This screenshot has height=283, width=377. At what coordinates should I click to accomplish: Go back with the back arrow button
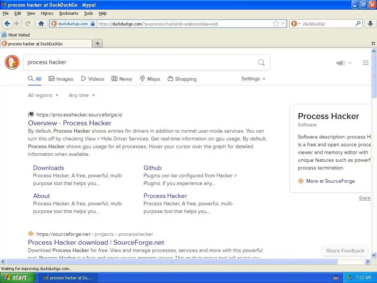point(7,24)
